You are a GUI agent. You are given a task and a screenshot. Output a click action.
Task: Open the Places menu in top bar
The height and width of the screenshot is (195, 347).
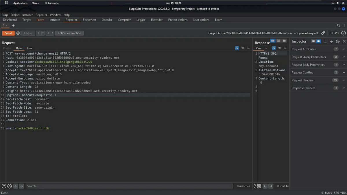coord(35,3)
